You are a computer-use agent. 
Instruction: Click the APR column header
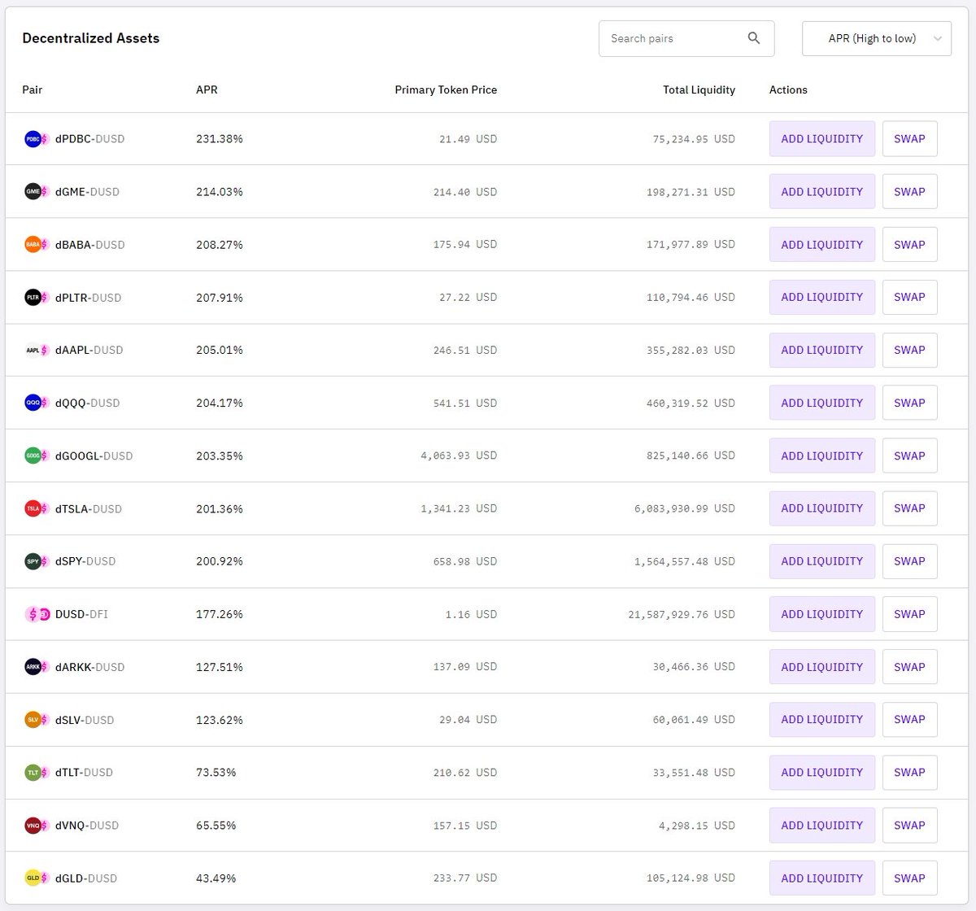click(x=207, y=89)
